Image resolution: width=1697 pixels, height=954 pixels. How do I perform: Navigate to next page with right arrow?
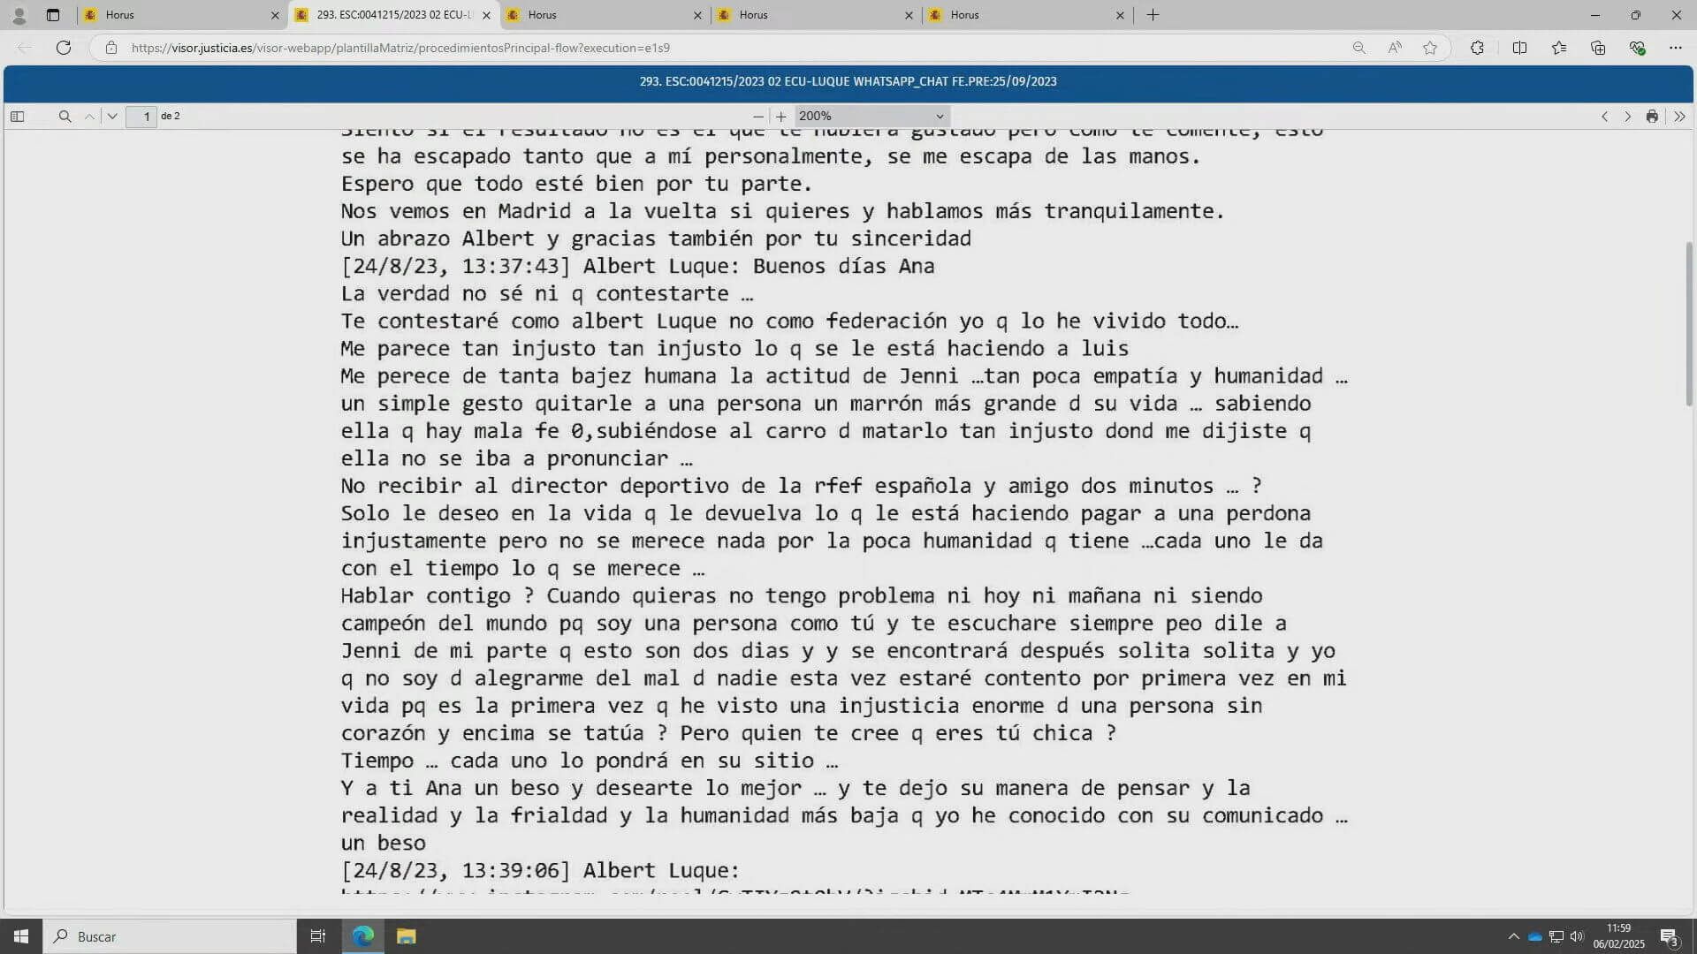coord(1628,116)
